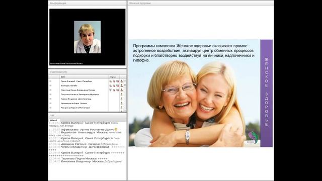This screenshot has height=181, width=322.
Task: Click the Конференция panel title
Action: click(58, 4)
